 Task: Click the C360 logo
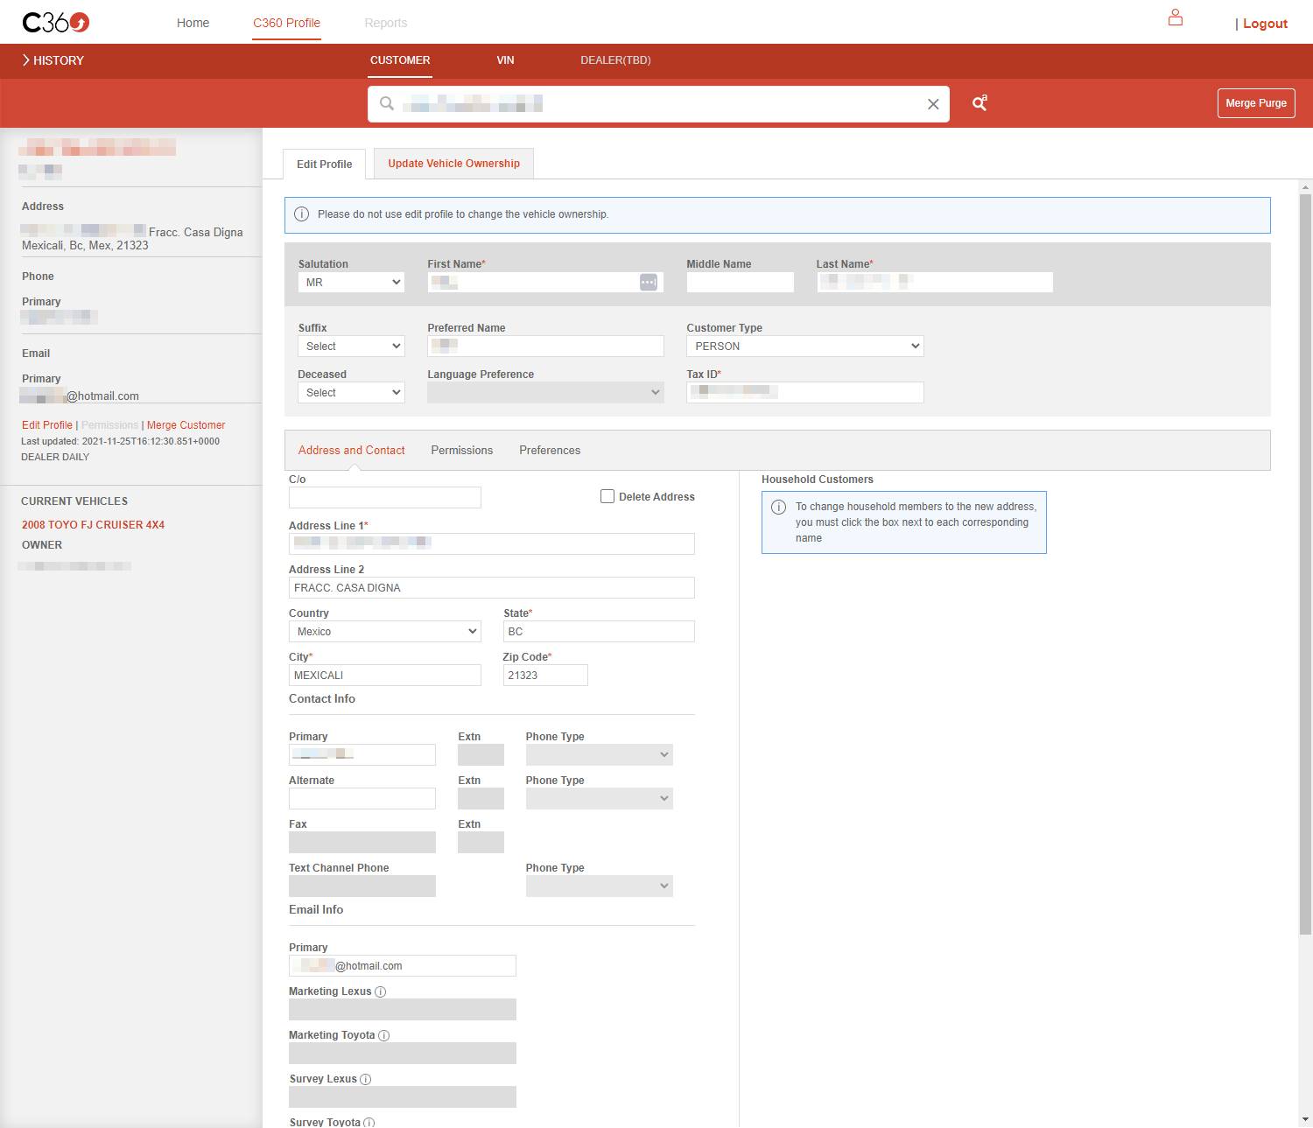tap(56, 23)
